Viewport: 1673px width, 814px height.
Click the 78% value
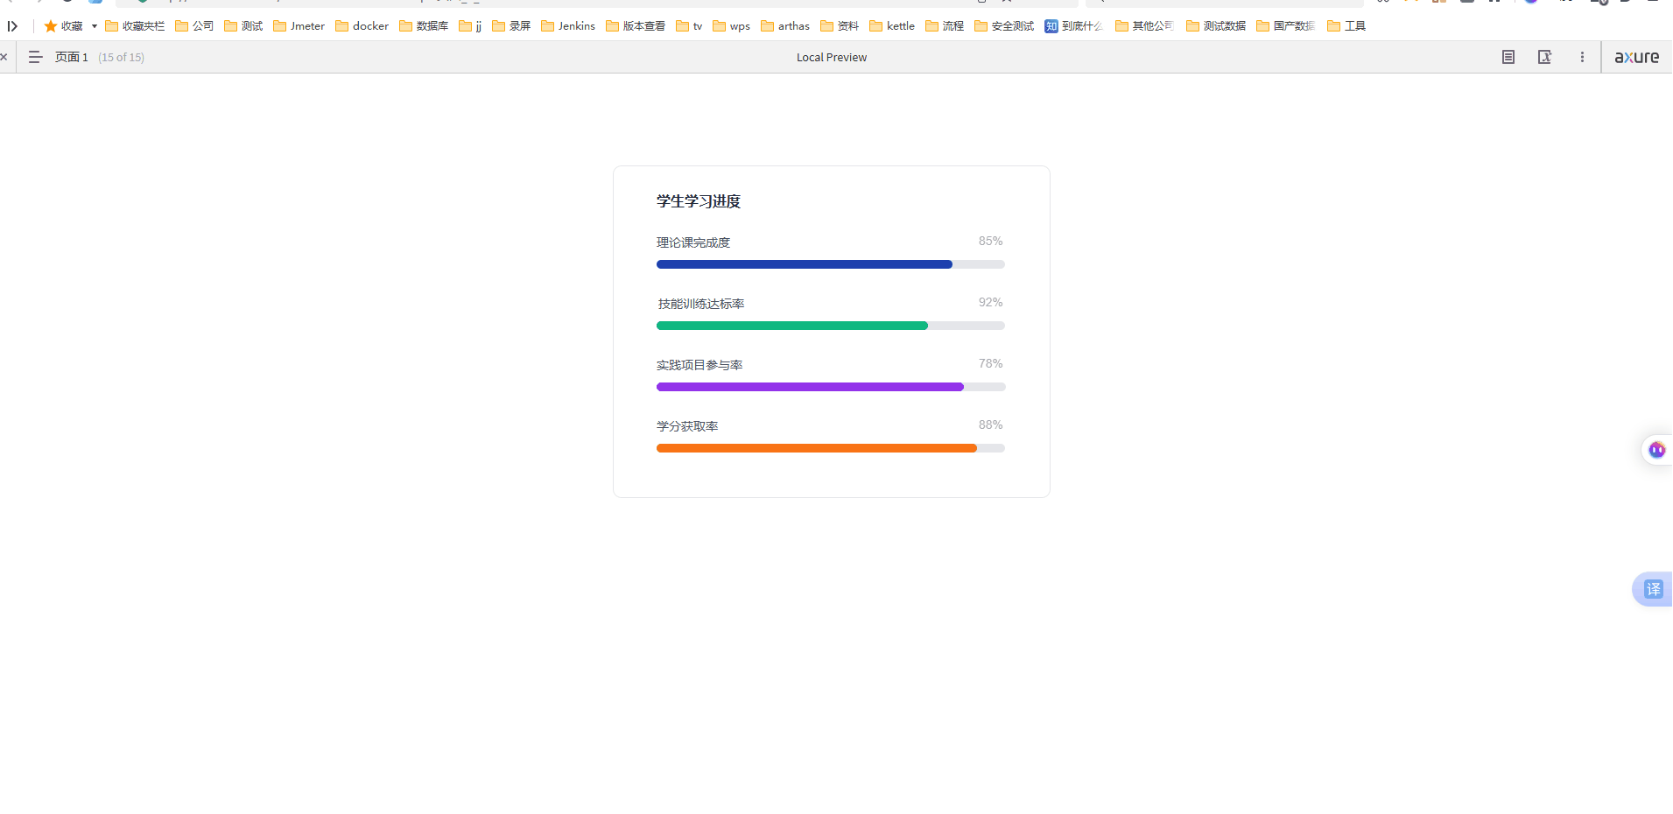pos(991,363)
